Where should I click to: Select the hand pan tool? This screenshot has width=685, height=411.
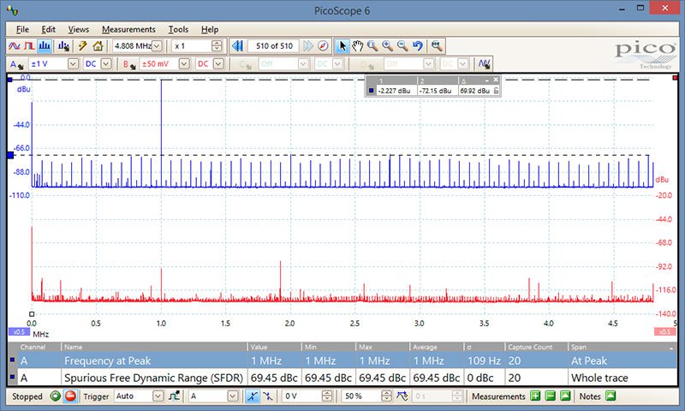[357, 45]
